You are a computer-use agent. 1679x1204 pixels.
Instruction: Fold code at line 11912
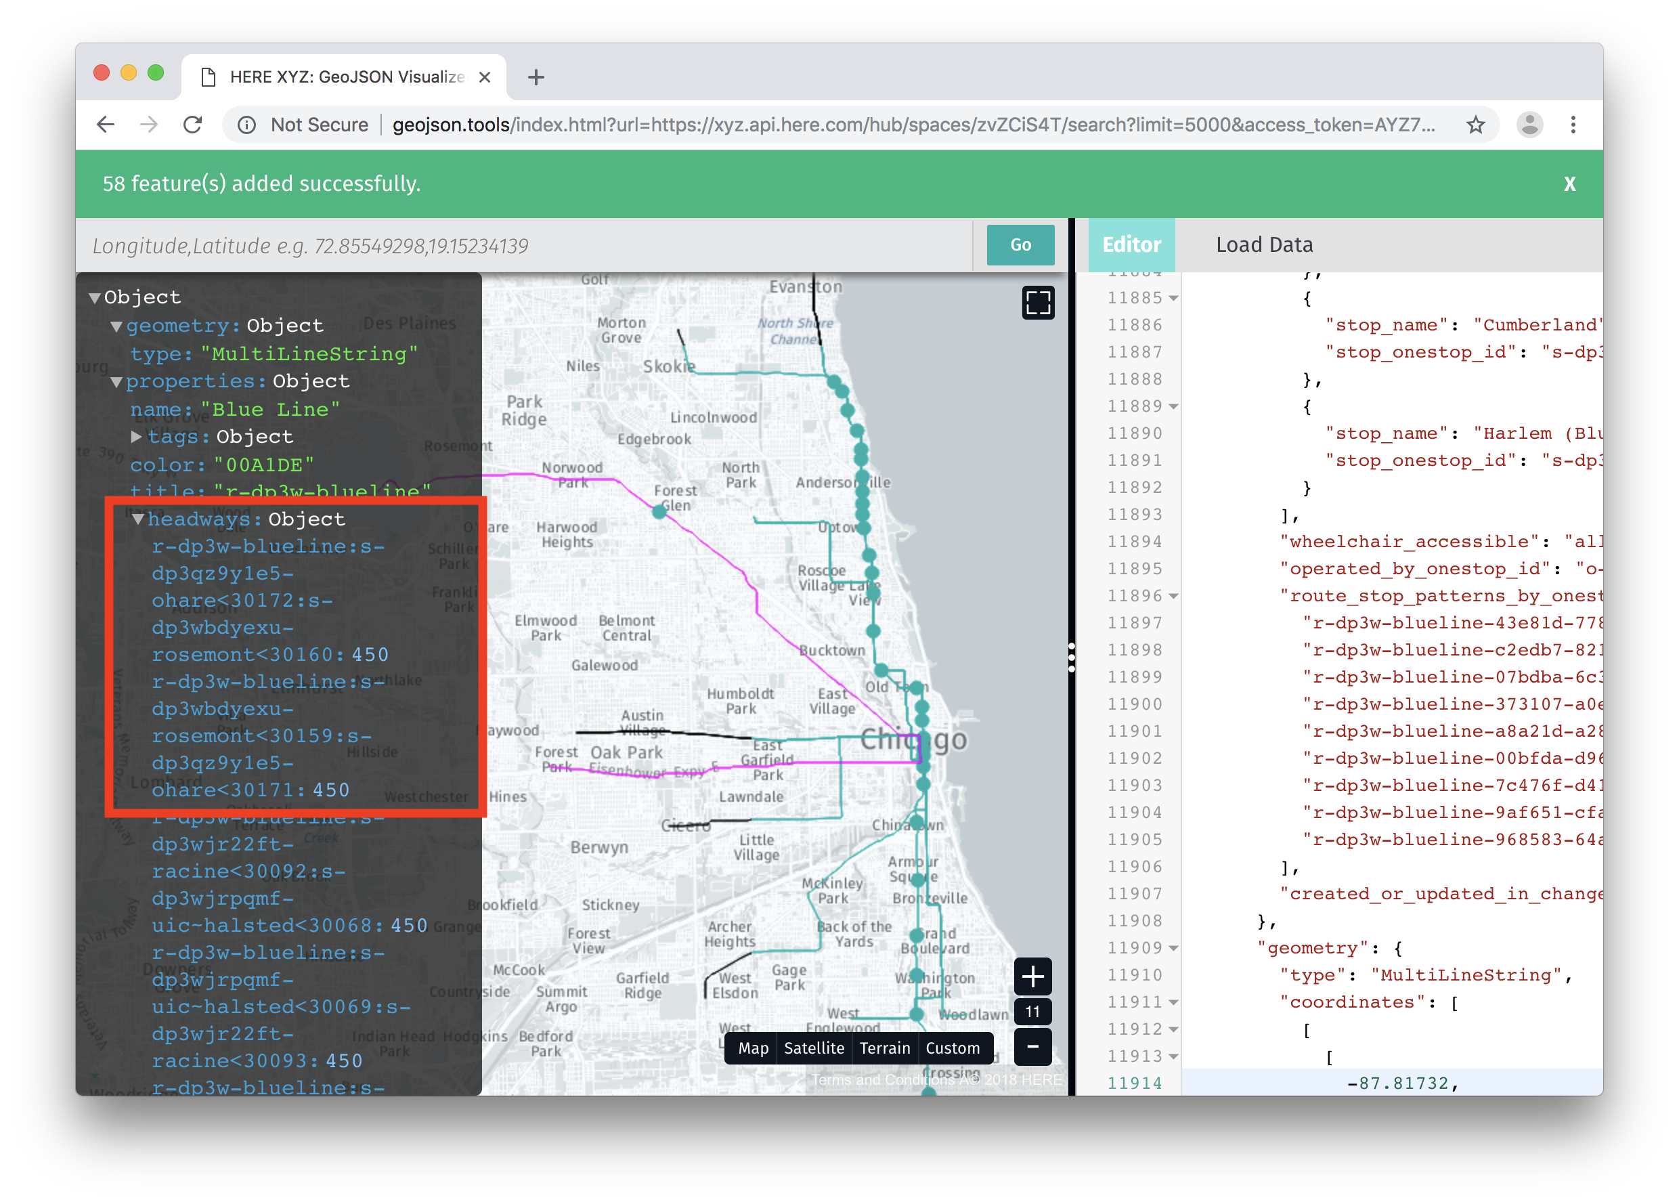1173,1030
